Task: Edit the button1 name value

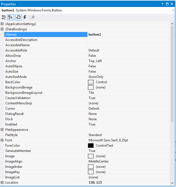Action: click(x=95, y=35)
